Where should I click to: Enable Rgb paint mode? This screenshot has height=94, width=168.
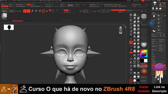(x=57, y=10)
